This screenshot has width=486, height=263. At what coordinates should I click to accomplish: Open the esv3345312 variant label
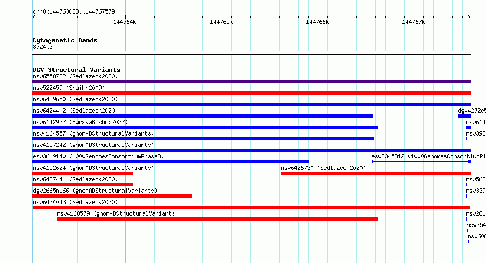tap(429, 156)
